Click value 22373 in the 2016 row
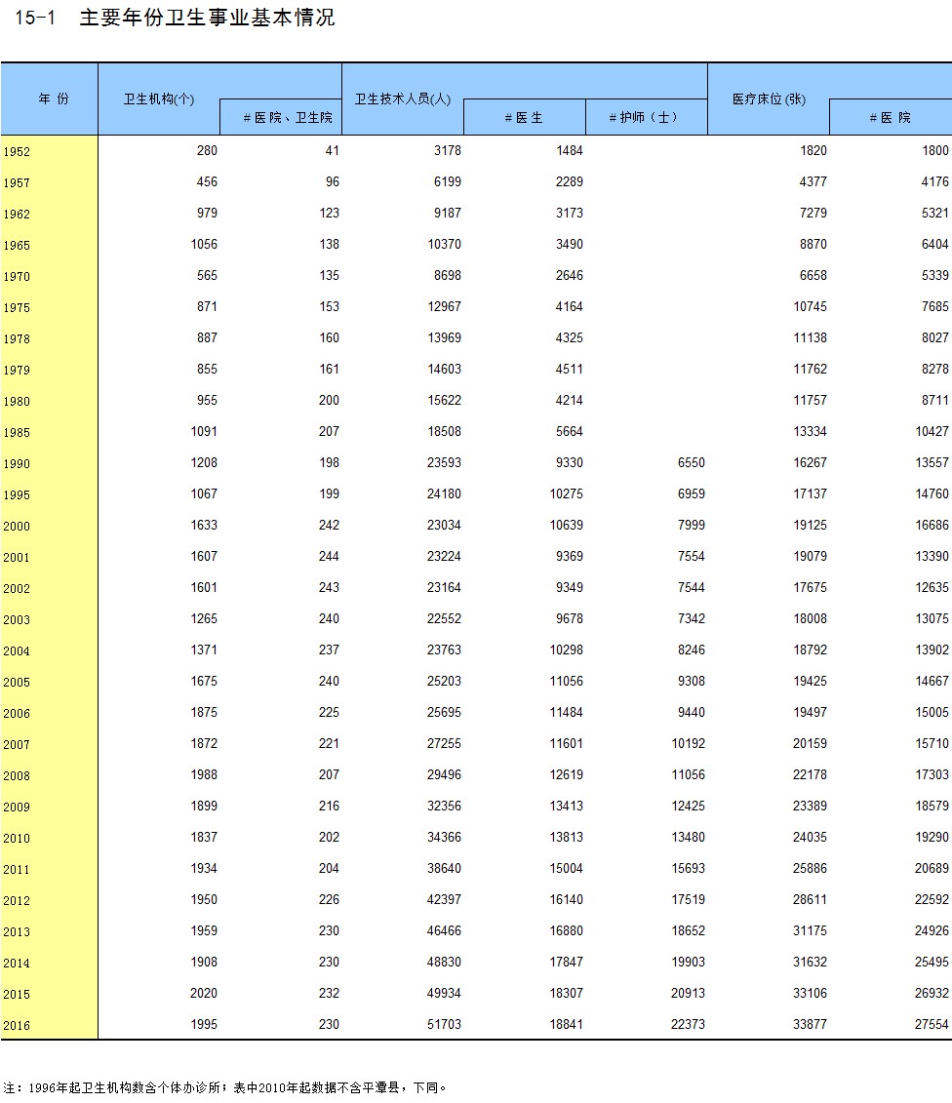Image resolution: width=952 pixels, height=1103 pixels. (688, 1024)
